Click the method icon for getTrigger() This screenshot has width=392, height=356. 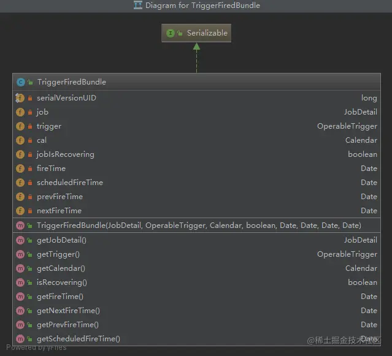tap(20, 254)
